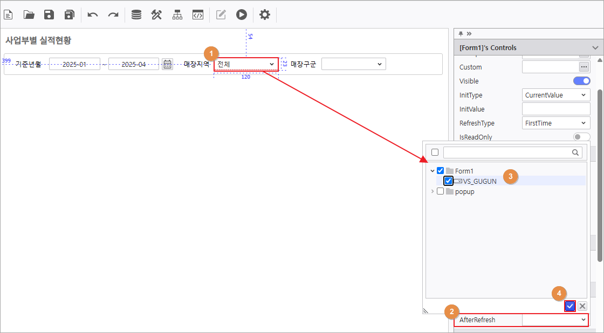Uncheck the VS_GUGUN checkbox
Screen dimensions: 604x333
click(448, 181)
